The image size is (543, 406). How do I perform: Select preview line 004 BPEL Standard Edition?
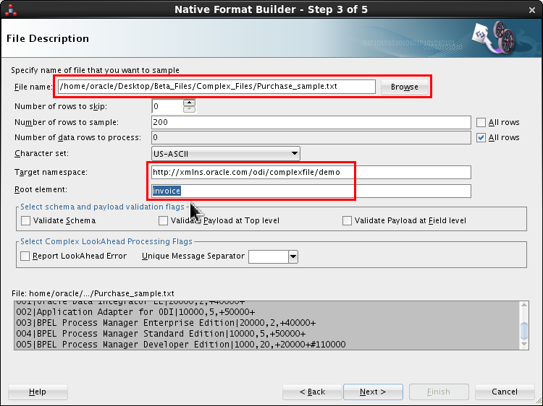click(161, 334)
